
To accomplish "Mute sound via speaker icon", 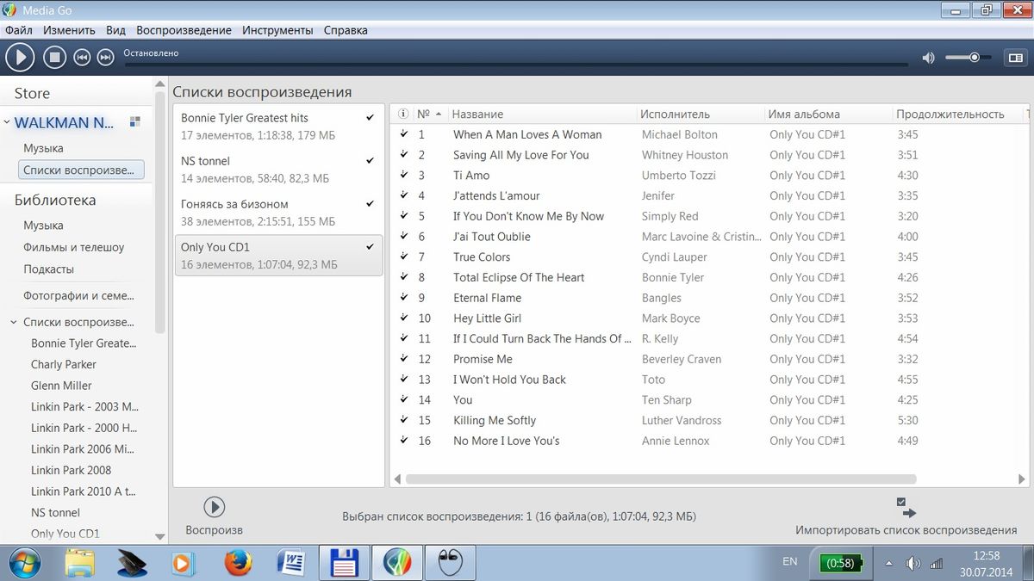I will [x=928, y=58].
